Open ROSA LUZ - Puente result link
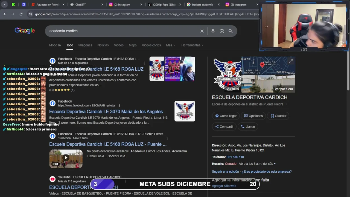Viewport: 350px width, 197px height. [108, 144]
